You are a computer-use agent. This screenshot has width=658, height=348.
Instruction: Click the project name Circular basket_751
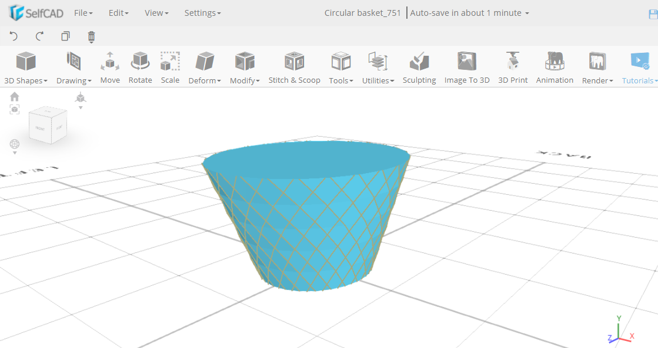coord(362,13)
